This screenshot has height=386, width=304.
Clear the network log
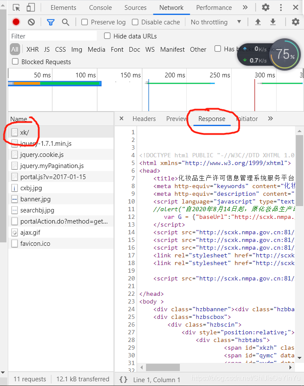[x=31, y=22]
